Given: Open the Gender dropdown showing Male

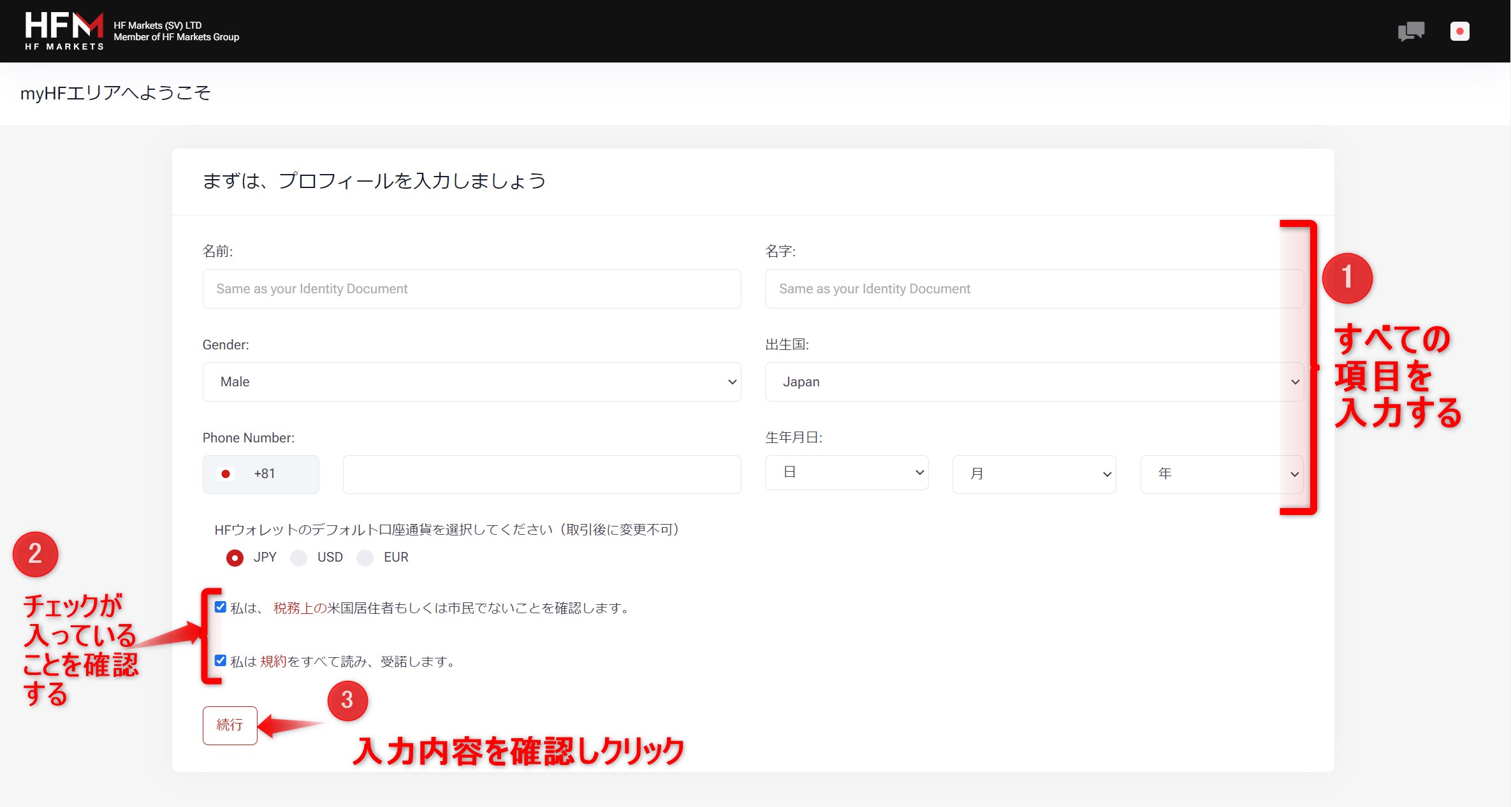Looking at the screenshot, I should (471, 382).
